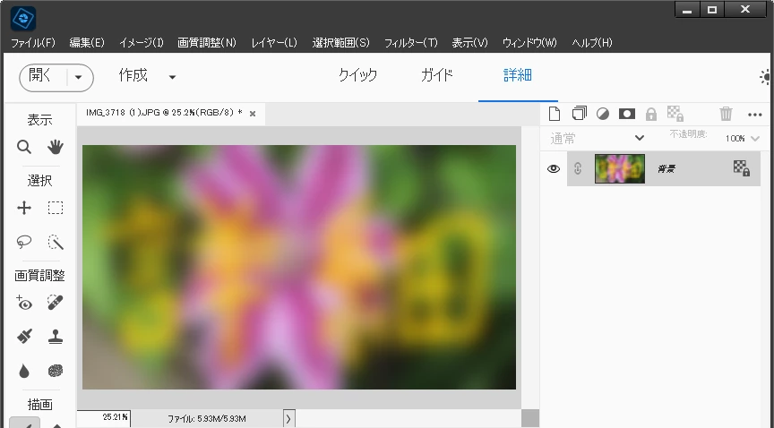Click the zoom percentage field 25.21%

103,417
